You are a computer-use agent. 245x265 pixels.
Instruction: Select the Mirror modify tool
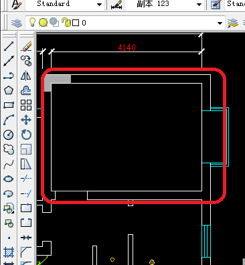(x=26, y=76)
